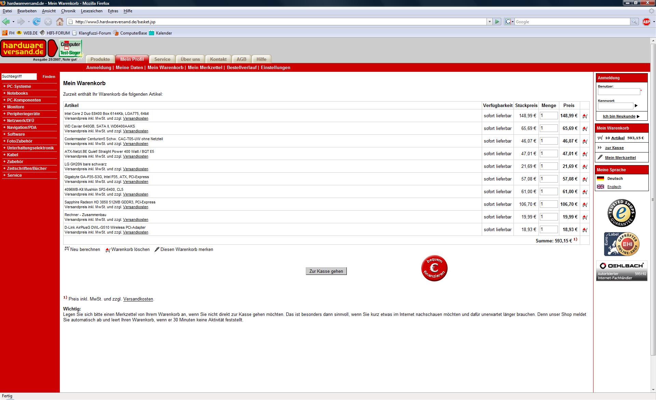The height and width of the screenshot is (400, 656).
Task: Open the search engine selector dropdown
Action: [x=509, y=22]
